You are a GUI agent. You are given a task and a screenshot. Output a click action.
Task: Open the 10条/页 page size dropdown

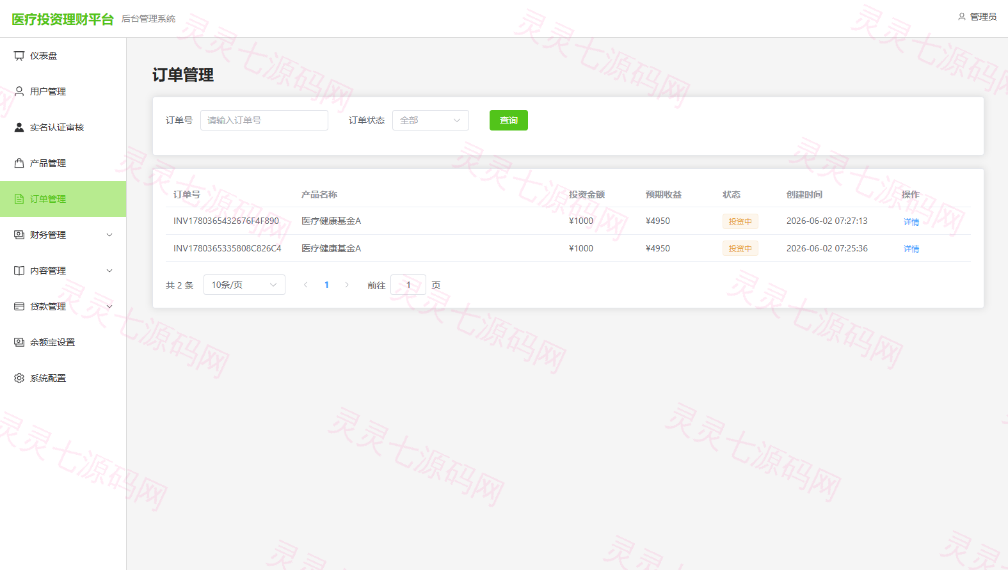pyautogui.click(x=244, y=285)
